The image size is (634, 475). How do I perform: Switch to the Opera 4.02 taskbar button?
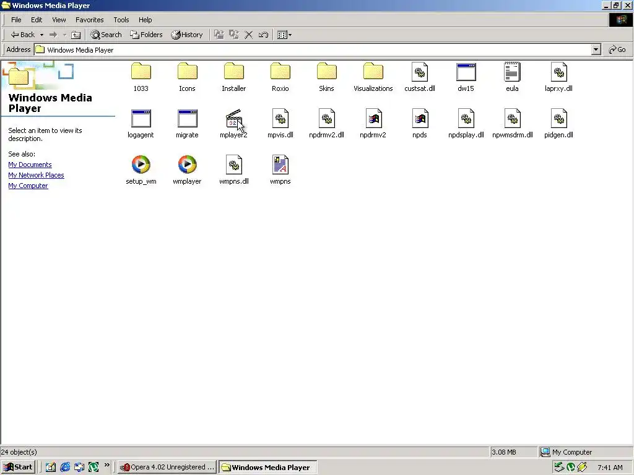point(167,468)
